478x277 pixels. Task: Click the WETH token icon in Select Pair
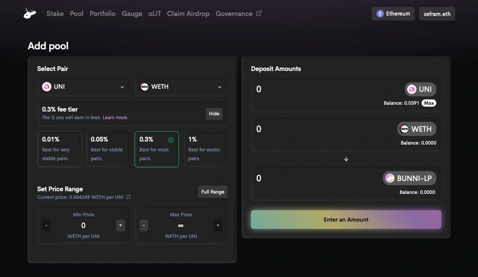[x=144, y=87]
